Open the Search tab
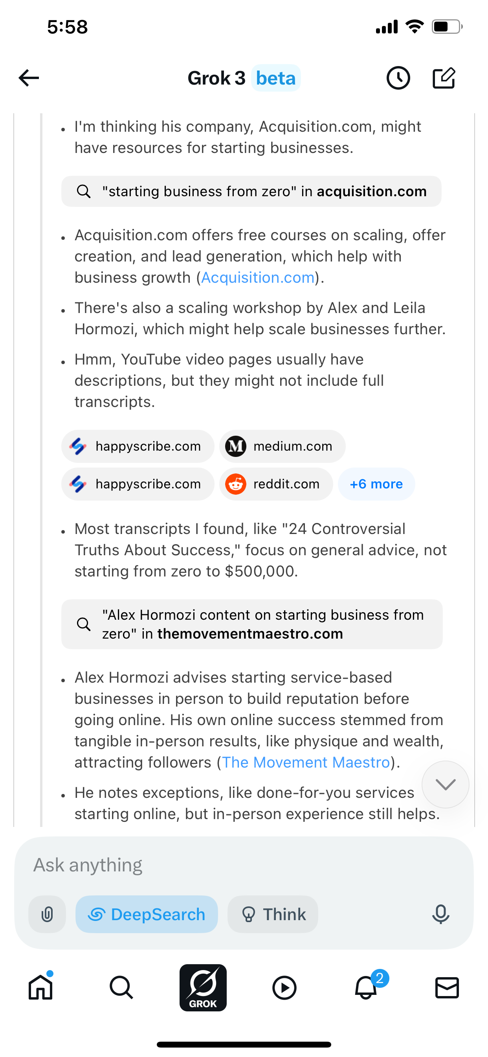The height and width of the screenshot is (1057, 488). click(121, 987)
